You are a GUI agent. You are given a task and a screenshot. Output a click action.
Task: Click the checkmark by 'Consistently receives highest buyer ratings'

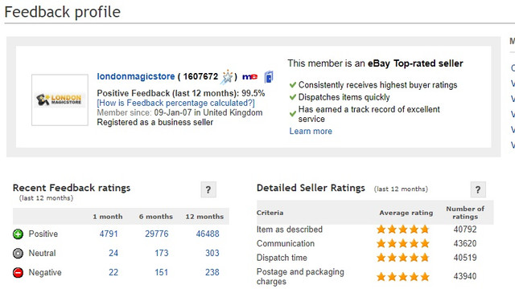pyautogui.click(x=293, y=85)
